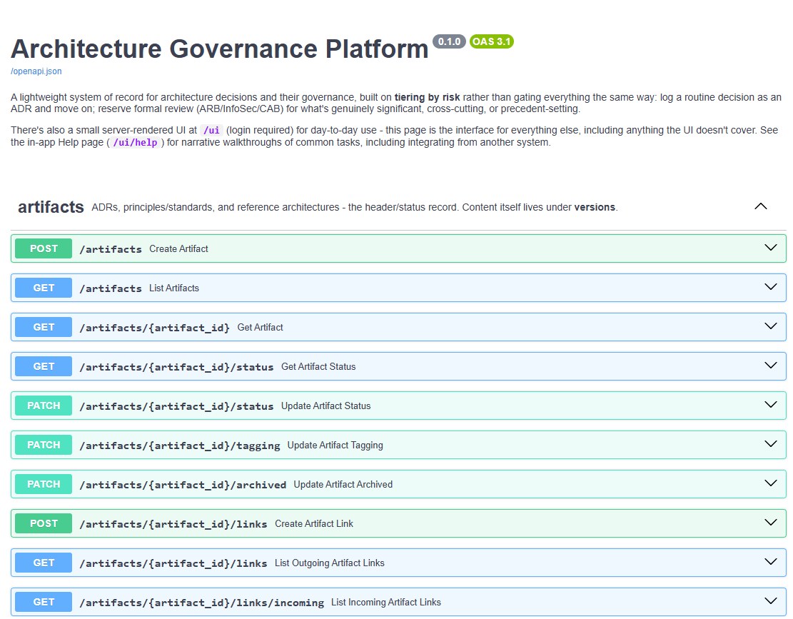This screenshot has height=619, width=793.
Task: Click the 0.1.0 version badge
Action: click(x=449, y=41)
